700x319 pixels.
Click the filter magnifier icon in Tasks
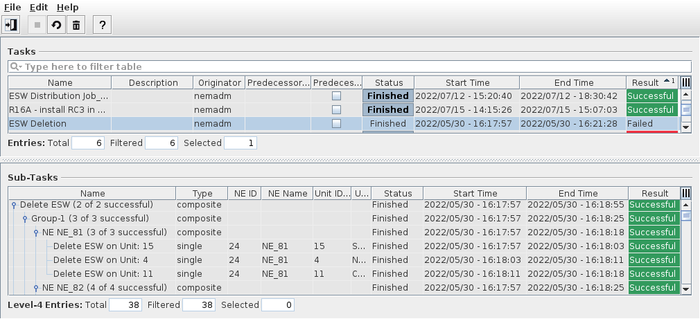click(x=15, y=67)
